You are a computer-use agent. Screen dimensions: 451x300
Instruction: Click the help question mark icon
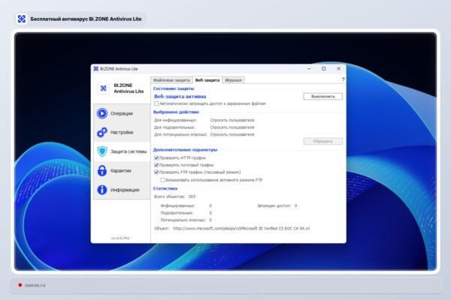point(343,79)
